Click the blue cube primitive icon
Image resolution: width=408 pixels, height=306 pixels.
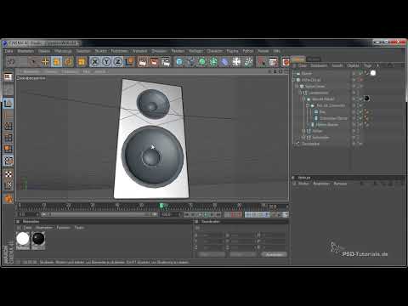tap(179, 61)
